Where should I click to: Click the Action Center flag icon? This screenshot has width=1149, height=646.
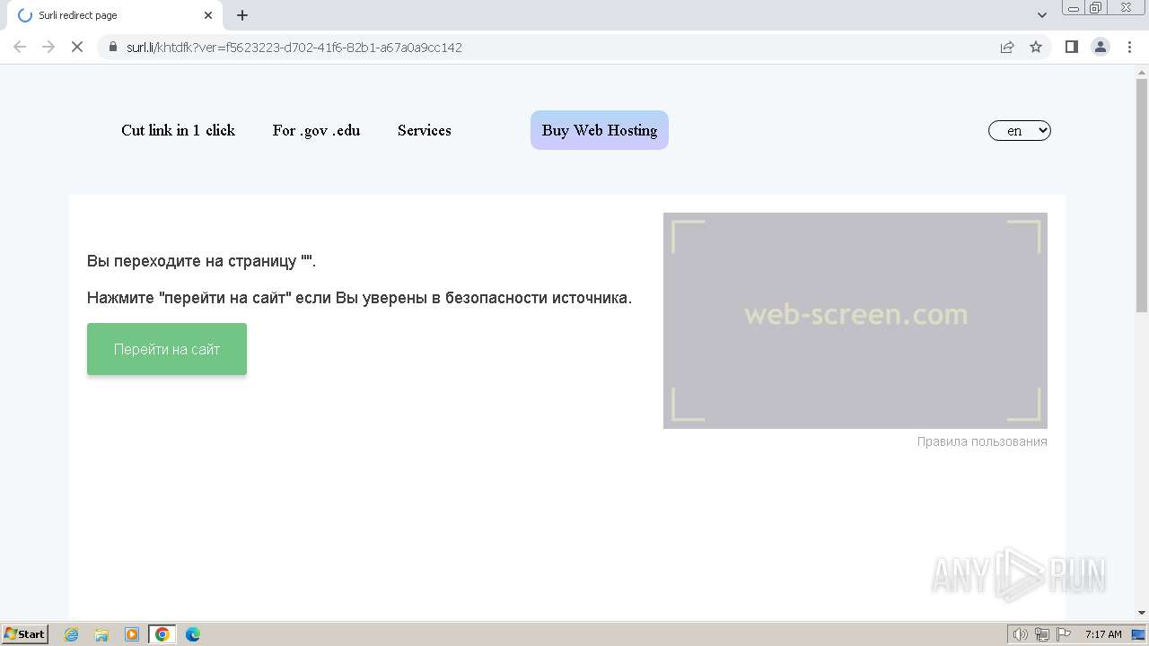[x=1064, y=634]
